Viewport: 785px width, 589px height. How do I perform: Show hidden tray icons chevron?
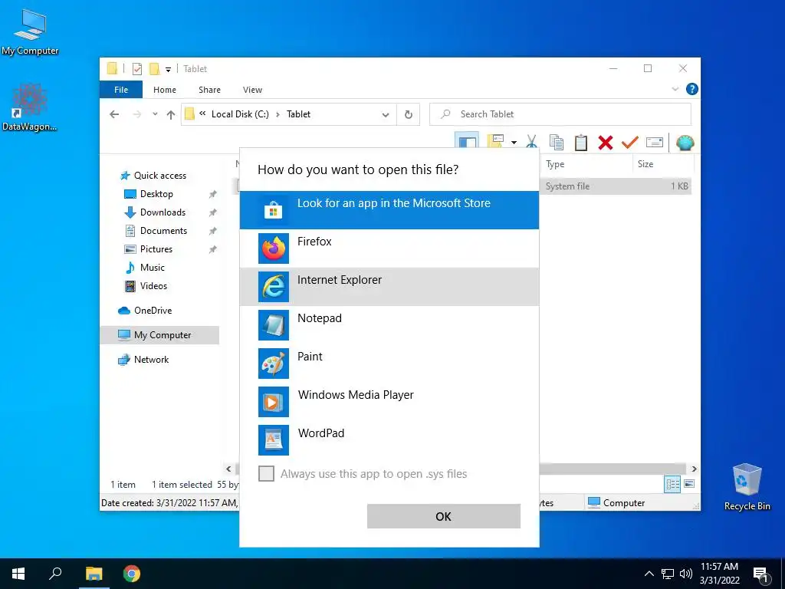click(x=649, y=574)
